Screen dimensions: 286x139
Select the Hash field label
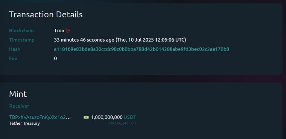pyautogui.click(x=15, y=49)
